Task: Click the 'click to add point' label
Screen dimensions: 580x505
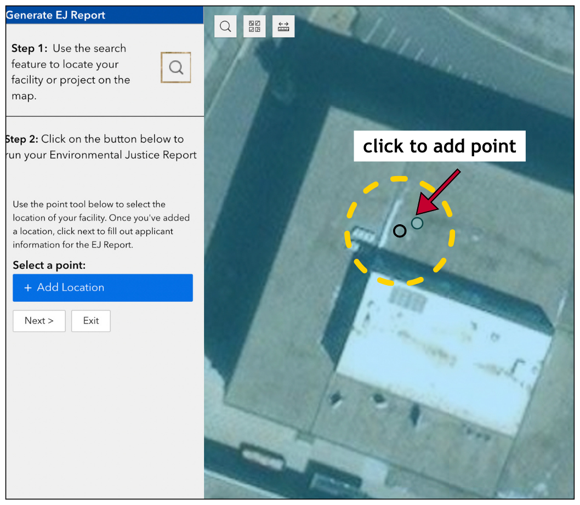Action: [x=439, y=146]
